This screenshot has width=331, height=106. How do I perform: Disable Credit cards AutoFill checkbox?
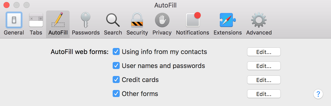tap(116, 80)
